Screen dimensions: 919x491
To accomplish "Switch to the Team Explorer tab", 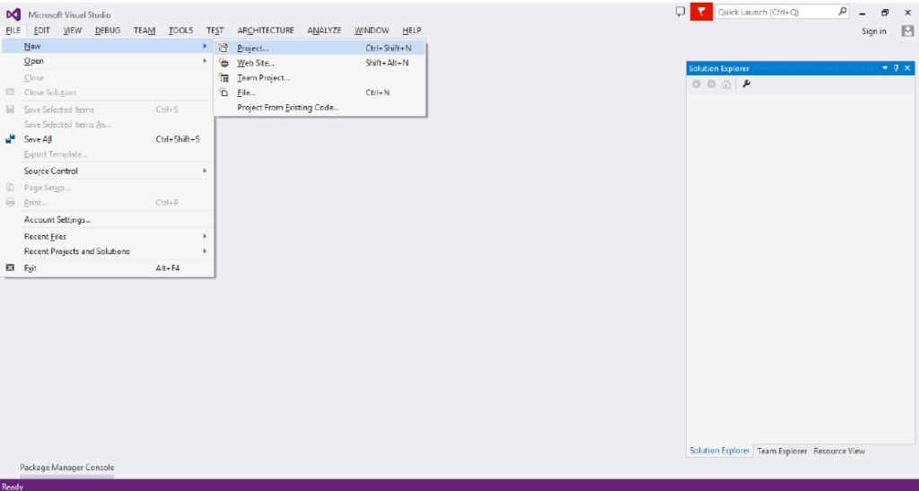I will point(782,451).
